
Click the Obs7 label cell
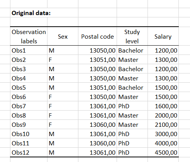point(29,106)
